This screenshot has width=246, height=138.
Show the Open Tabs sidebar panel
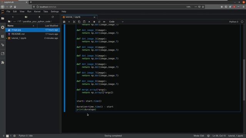click(x=3, y=54)
